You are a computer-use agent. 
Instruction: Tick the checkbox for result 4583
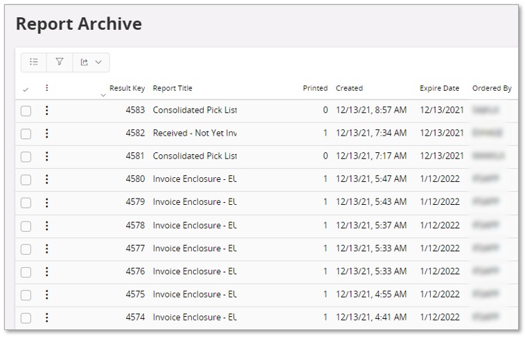(26, 111)
